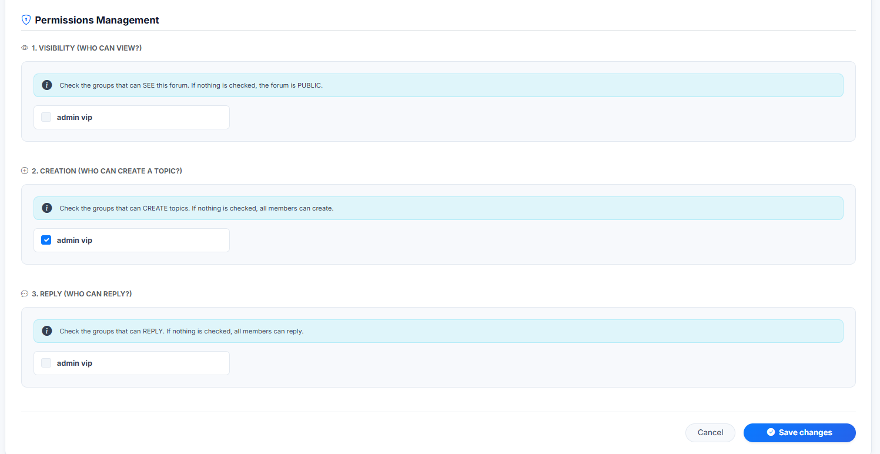The height and width of the screenshot is (454, 880).
Task: Check admin vip in the REPLY section
Action: tap(46, 362)
